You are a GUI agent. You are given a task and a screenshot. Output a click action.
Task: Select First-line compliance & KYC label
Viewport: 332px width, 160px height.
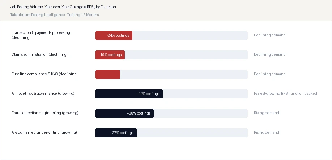(45, 74)
